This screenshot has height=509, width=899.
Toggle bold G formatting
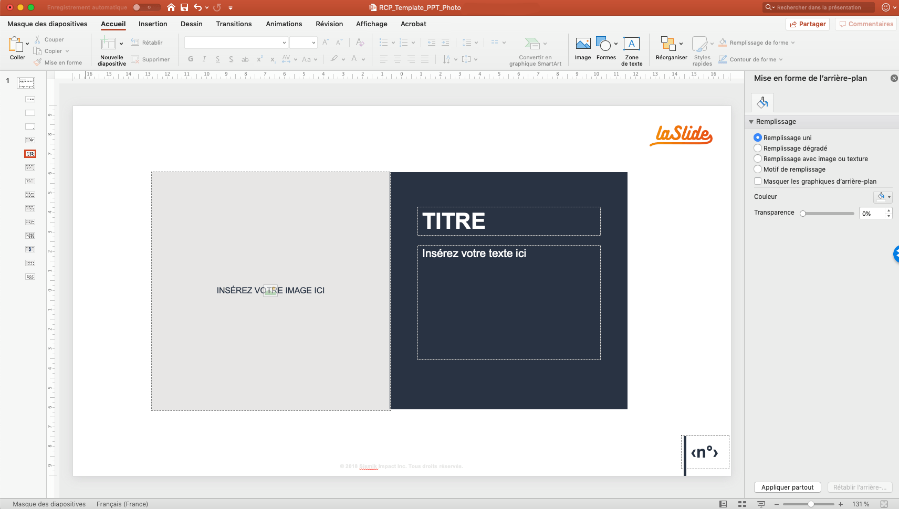point(190,59)
